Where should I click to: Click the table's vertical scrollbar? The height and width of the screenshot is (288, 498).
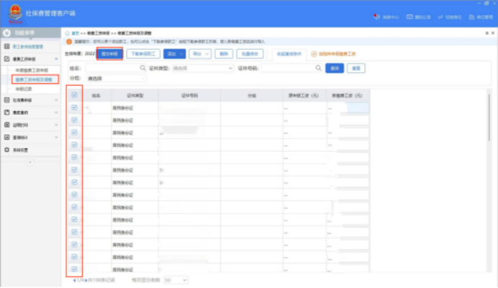click(x=489, y=118)
